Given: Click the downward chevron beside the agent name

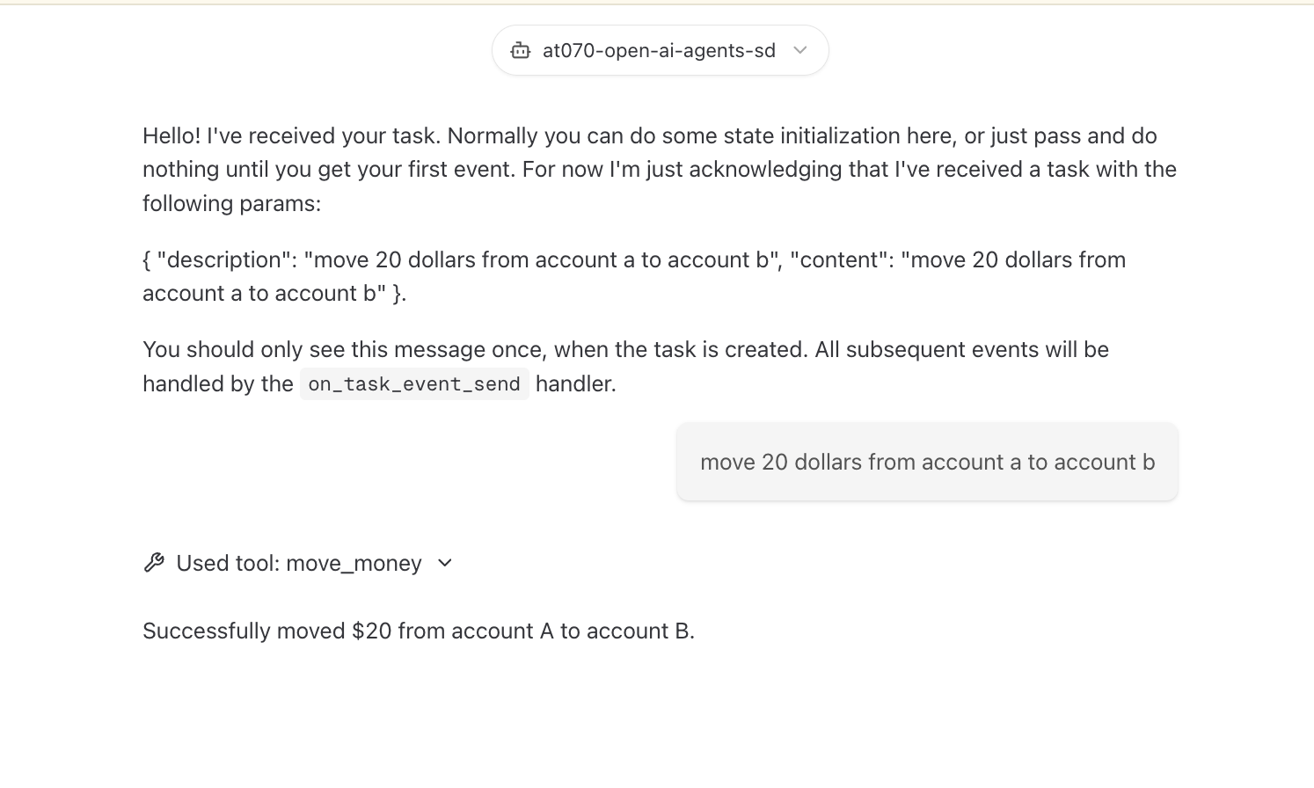Looking at the screenshot, I should tap(799, 50).
